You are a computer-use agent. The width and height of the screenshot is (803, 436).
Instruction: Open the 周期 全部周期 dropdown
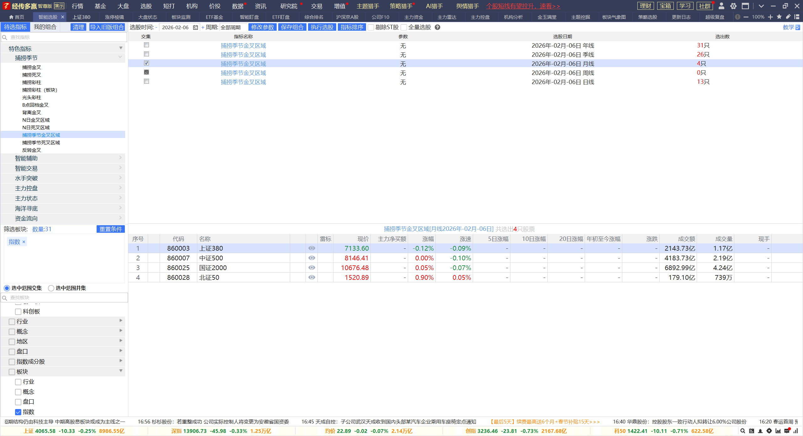[x=233, y=27]
